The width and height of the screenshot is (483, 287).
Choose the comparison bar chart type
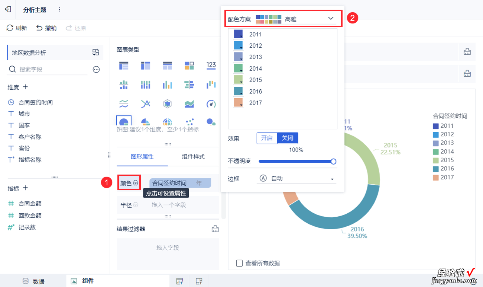point(189,85)
